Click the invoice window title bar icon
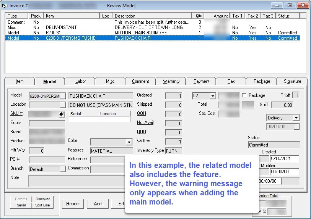The width and height of the screenshot is (311, 219). (5, 6)
